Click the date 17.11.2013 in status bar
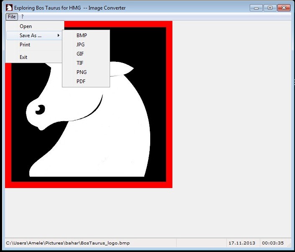 (x=242, y=243)
